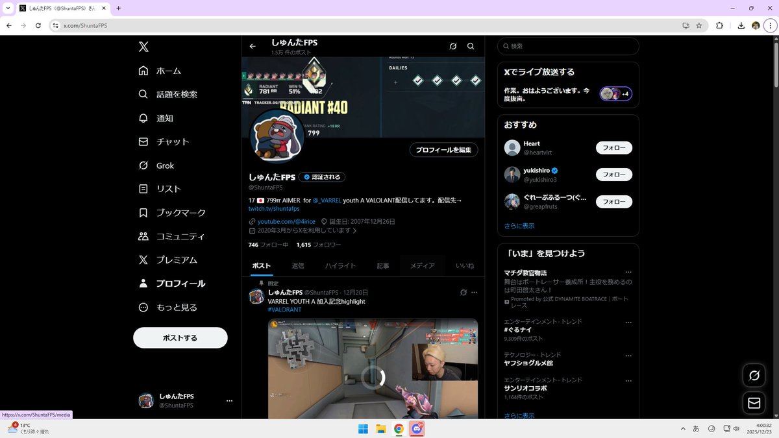Viewport: 779px width, 438px height.
Task: Open floating messages envelope button
Action: pos(754,403)
